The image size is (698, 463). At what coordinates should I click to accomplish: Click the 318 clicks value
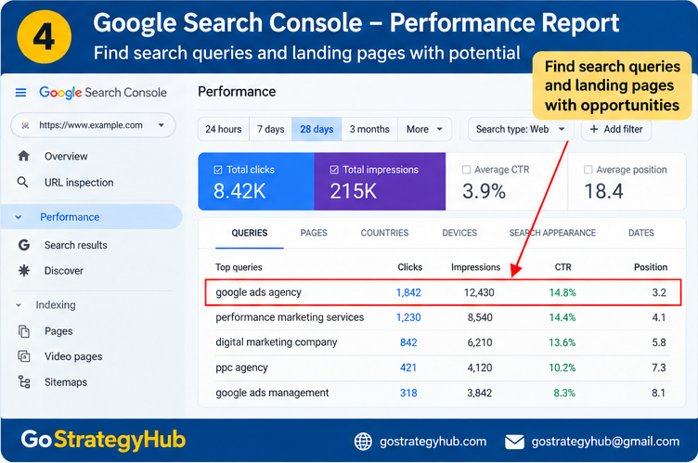point(408,392)
